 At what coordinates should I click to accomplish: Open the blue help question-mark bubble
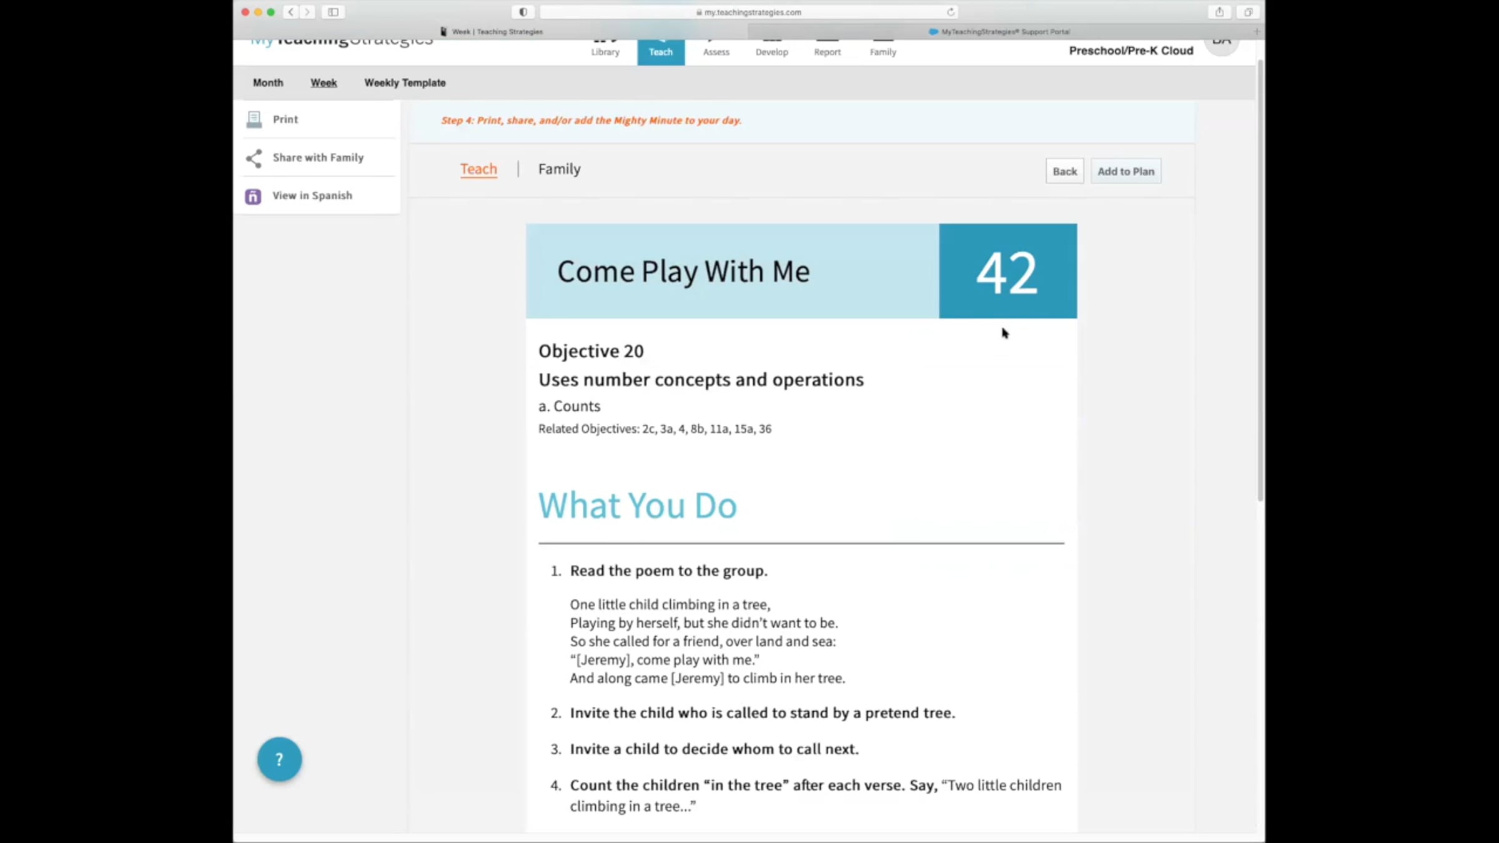(279, 759)
